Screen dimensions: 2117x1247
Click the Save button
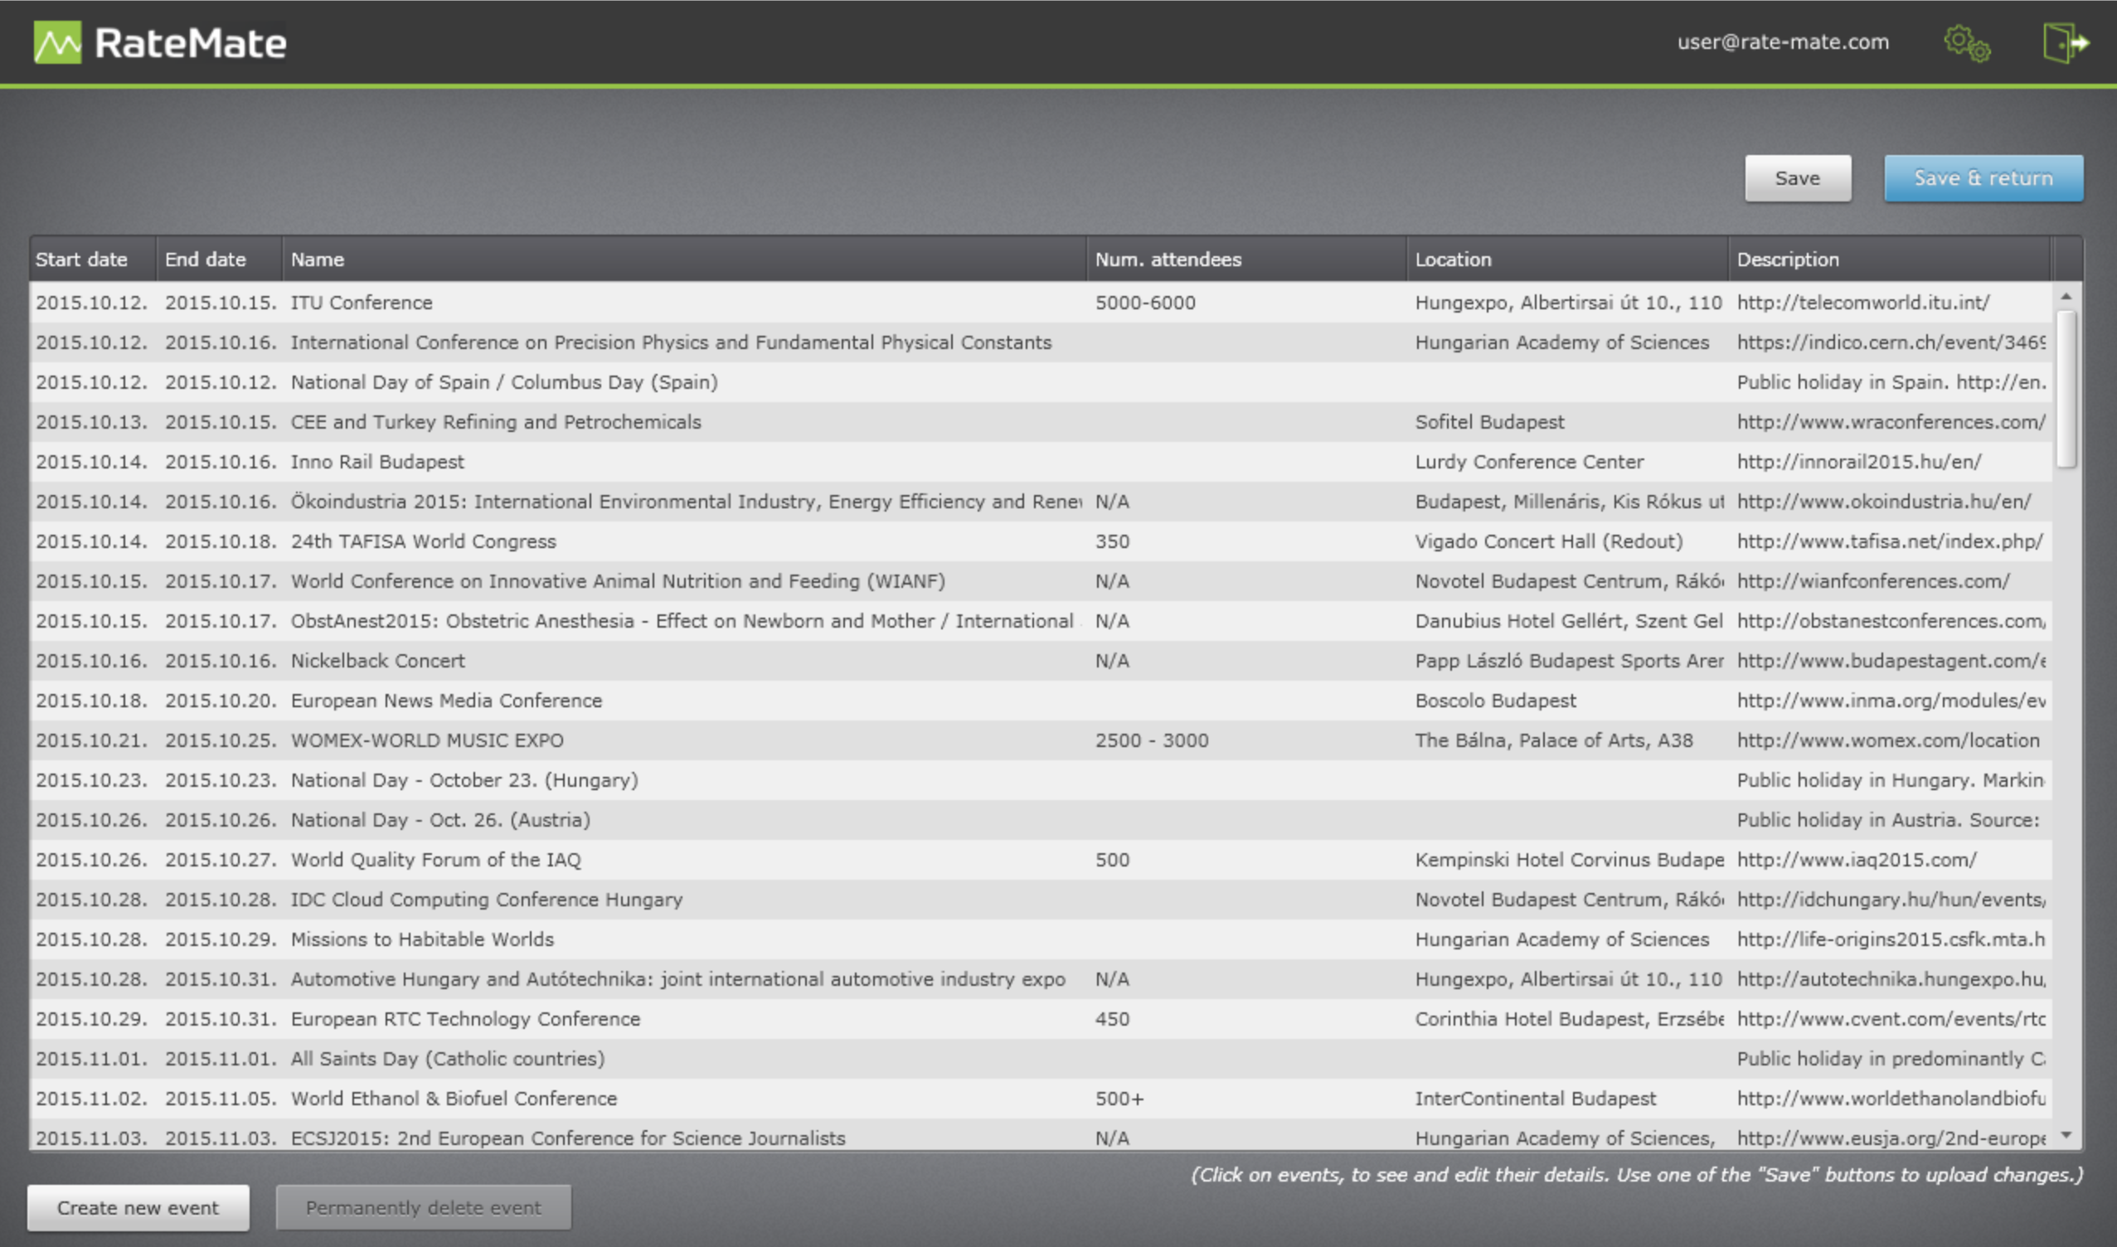coord(1798,177)
